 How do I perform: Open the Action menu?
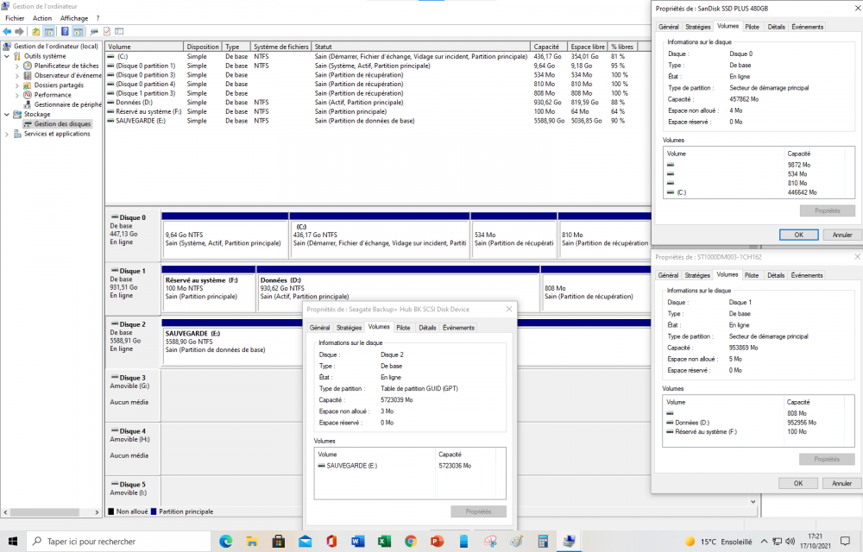(42, 18)
